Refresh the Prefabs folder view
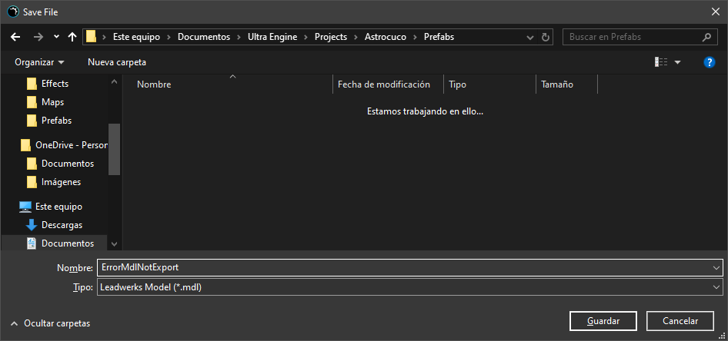Screen dimensions: 728x341 [546, 37]
